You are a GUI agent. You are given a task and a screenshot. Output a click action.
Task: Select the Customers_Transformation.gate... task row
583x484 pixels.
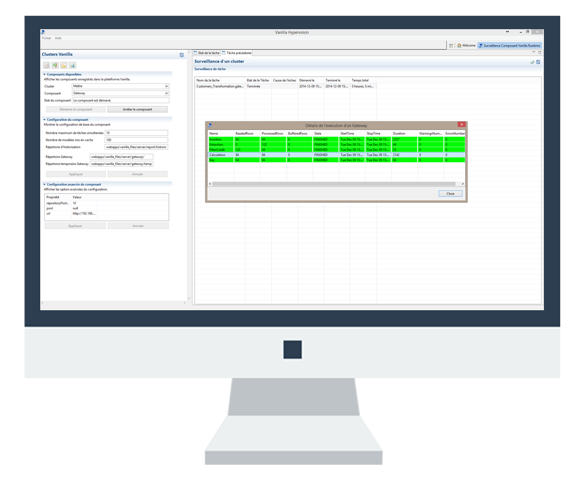[x=286, y=86]
